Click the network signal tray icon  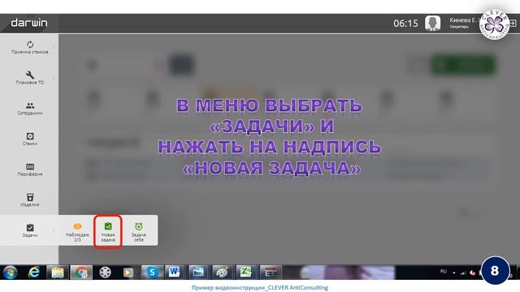tap(463, 273)
